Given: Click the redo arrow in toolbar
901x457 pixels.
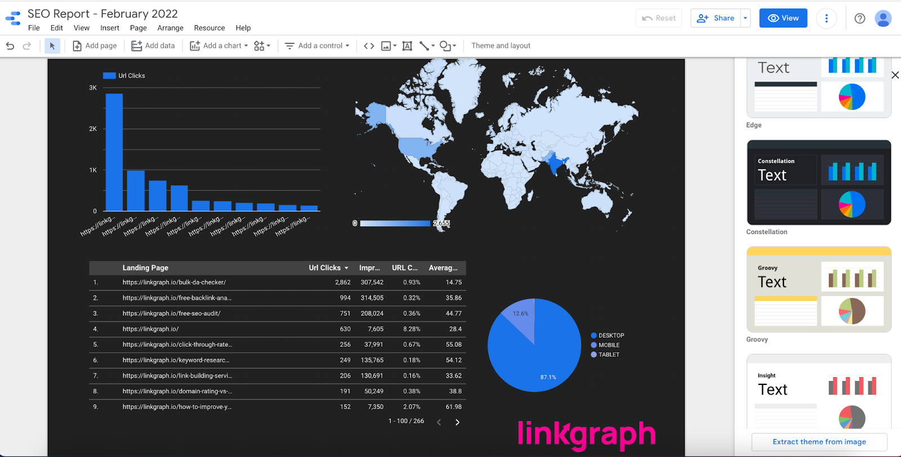Looking at the screenshot, I should (x=26, y=46).
